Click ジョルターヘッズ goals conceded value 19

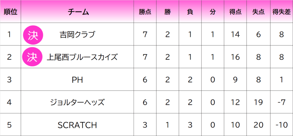tap(258, 102)
